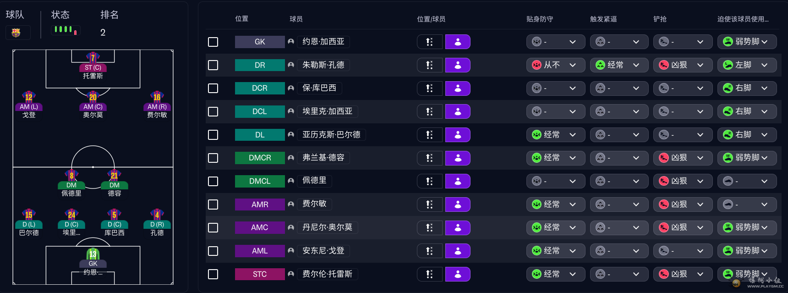Click the position arrows icon for 费尔伦·托雷斯
The image size is (788, 293).
click(430, 274)
